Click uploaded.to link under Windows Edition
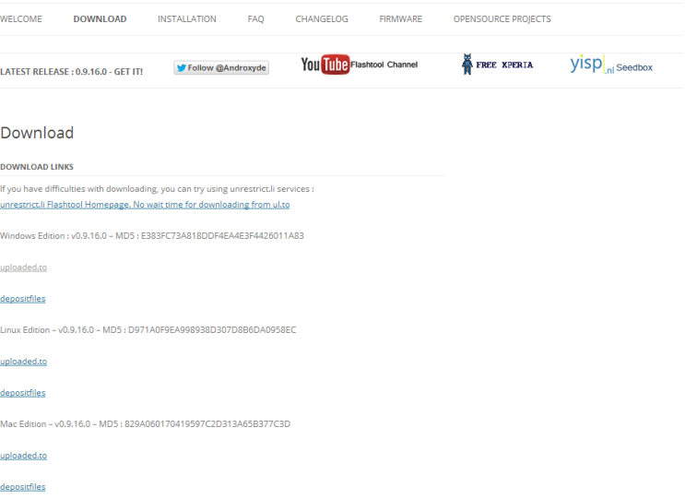The height and width of the screenshot is (499, 685). pyautogui.click(x=24, y=267)
